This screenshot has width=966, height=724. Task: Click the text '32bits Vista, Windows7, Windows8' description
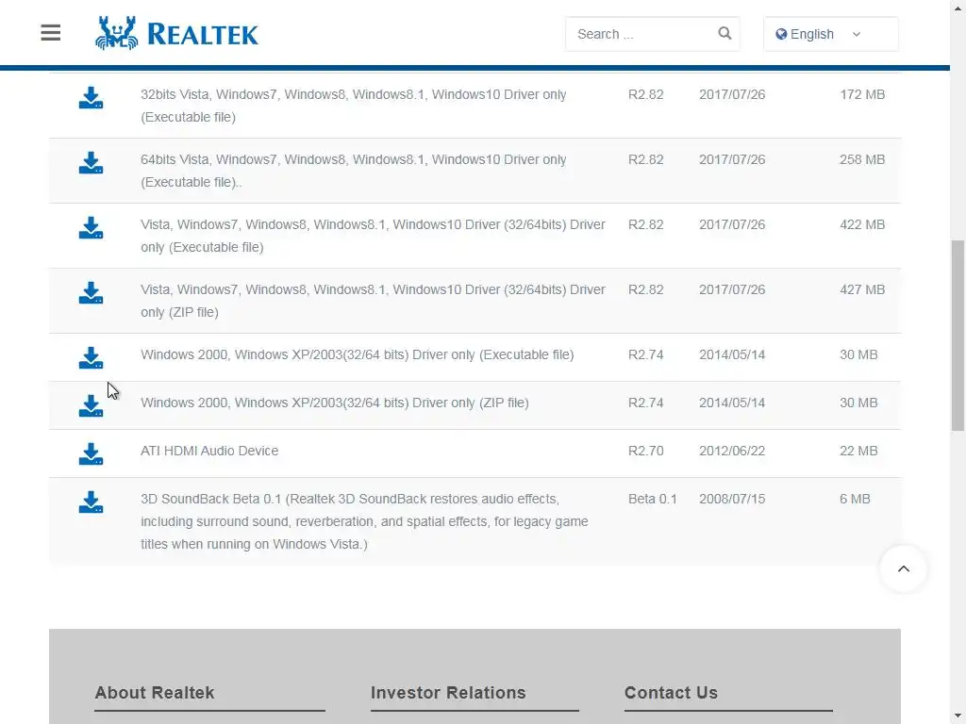[354, 106]
